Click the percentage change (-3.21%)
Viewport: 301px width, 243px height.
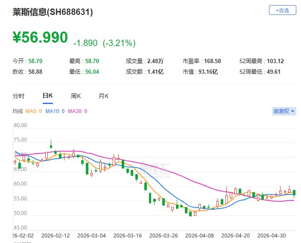click(x=119, y=43)
